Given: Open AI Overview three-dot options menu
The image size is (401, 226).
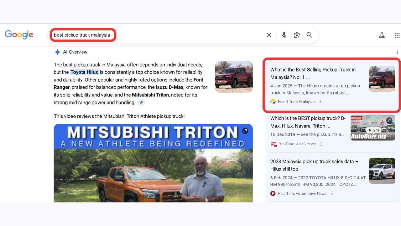Looking at the screenshot, I should tap(397, 52).
